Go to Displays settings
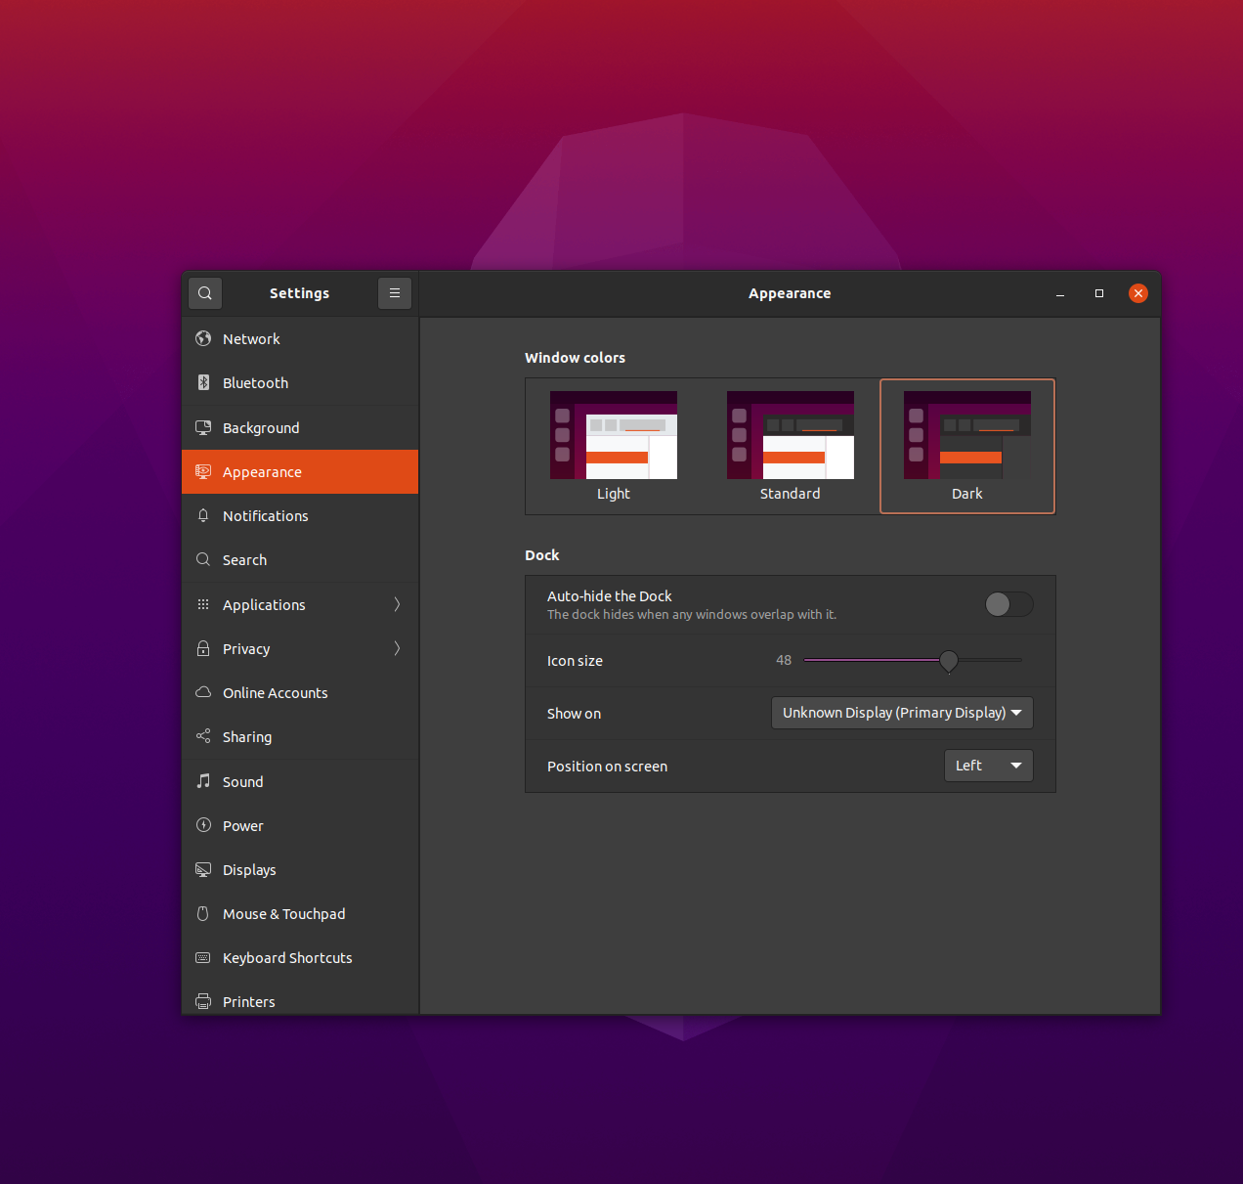Image resolution: width=1243 pixels, height=1184 pixels. [249, 870]
